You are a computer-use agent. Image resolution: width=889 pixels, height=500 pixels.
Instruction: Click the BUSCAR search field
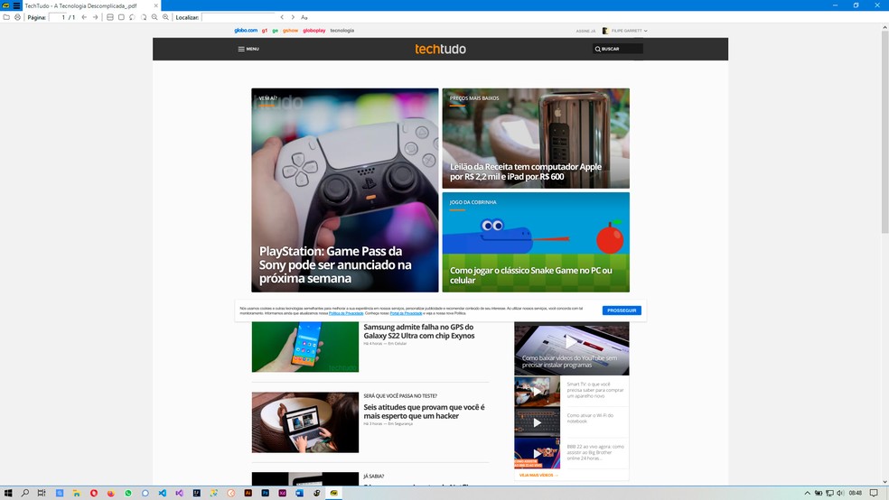[617, 50]
